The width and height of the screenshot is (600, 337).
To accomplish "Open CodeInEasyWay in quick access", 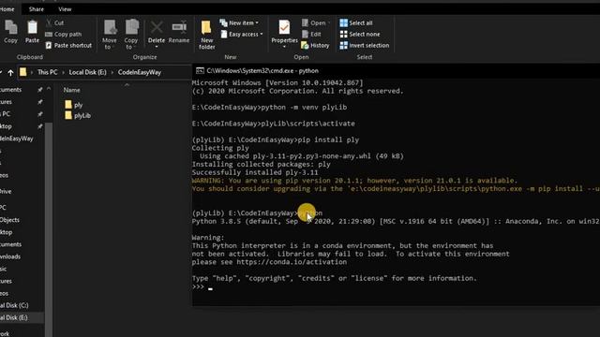I will coord(17,139).
